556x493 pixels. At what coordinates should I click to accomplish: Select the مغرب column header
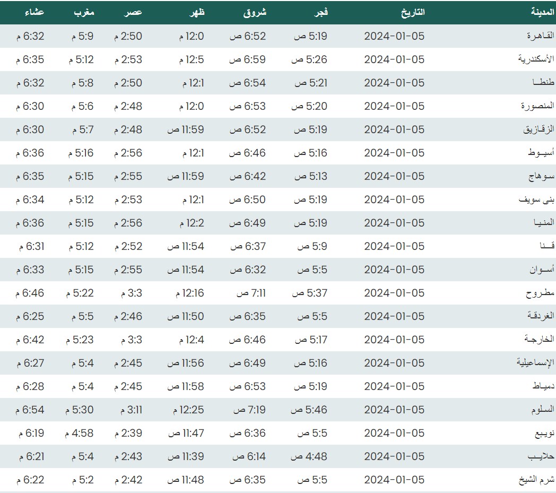84,12
